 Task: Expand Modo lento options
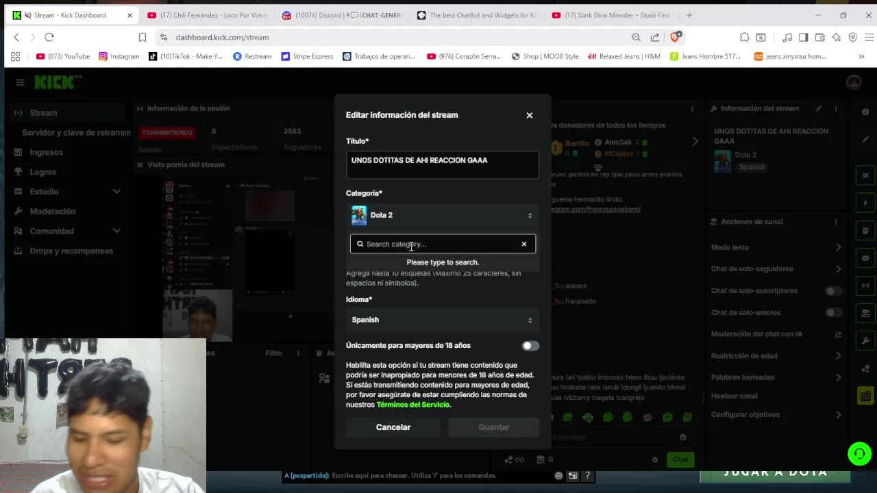point(838,247)
